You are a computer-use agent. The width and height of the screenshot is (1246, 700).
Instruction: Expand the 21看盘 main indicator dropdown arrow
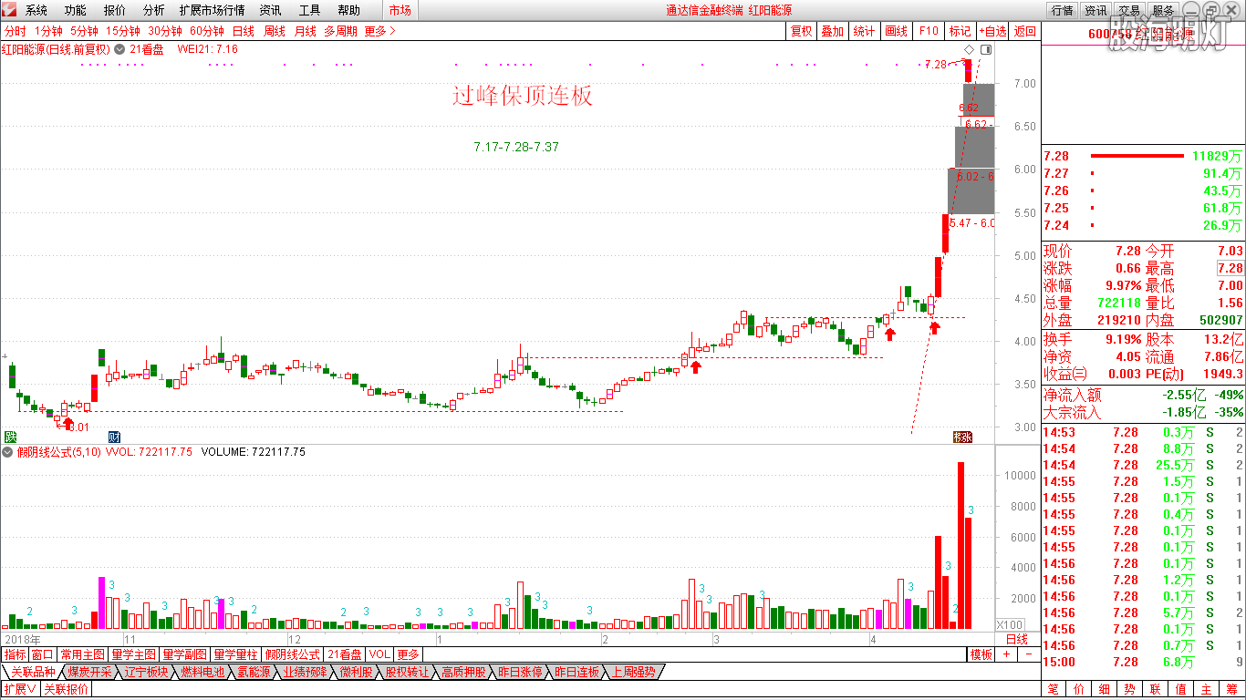point(119,49)
